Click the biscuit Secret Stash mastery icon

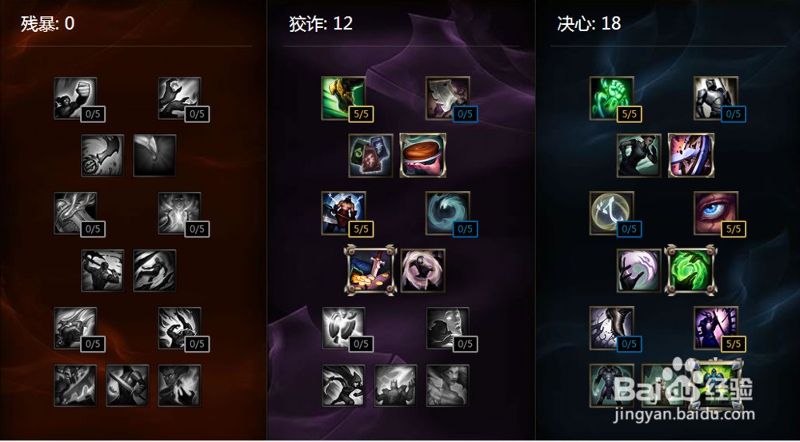tap(423, 156)
